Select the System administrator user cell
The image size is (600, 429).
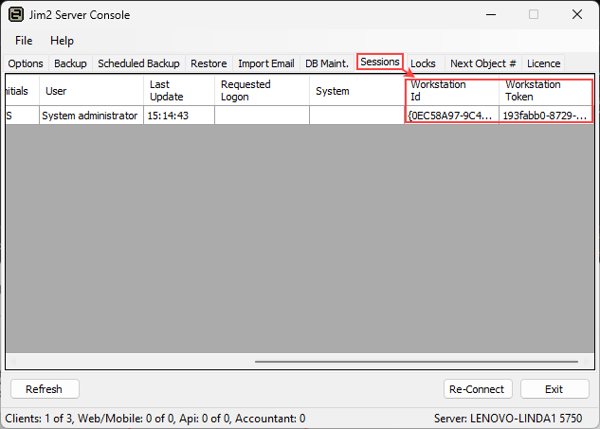pyautogui.click(x=91, y=116)
